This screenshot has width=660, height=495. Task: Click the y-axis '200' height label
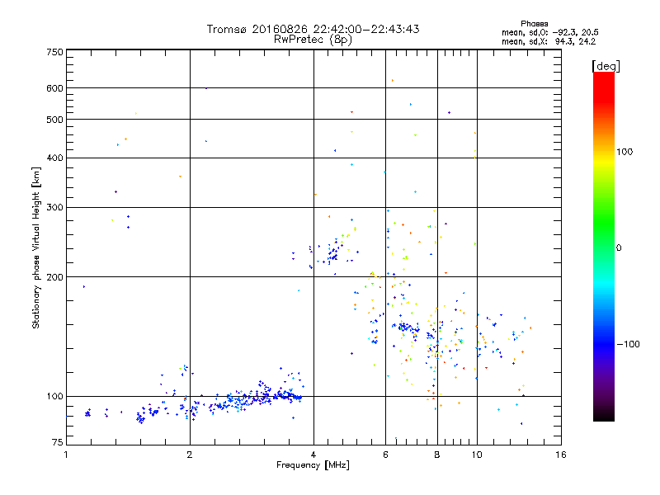54,277
